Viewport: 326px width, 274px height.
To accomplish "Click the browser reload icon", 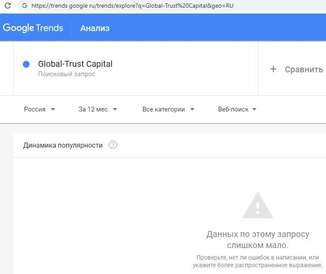I will (7, 6).
